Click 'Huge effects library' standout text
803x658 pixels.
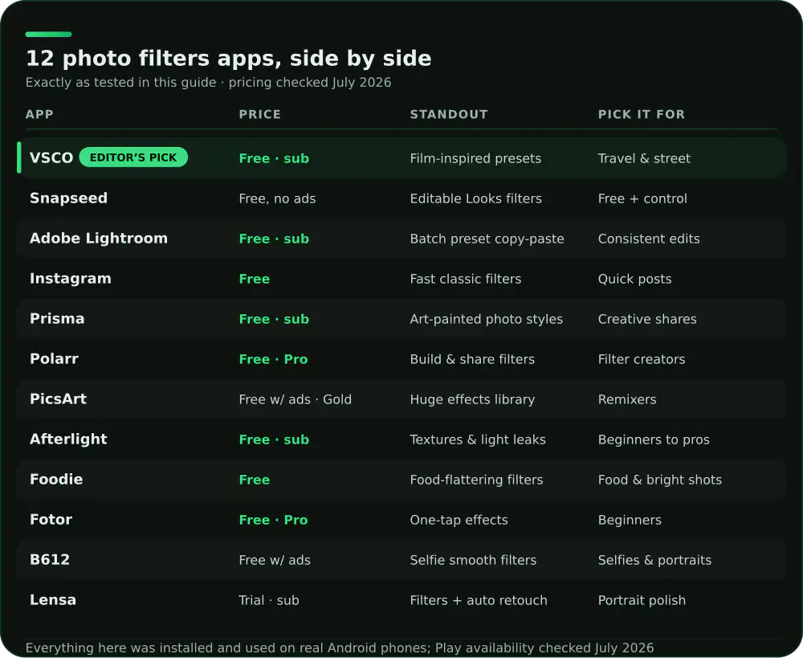[x=472, y=399]
